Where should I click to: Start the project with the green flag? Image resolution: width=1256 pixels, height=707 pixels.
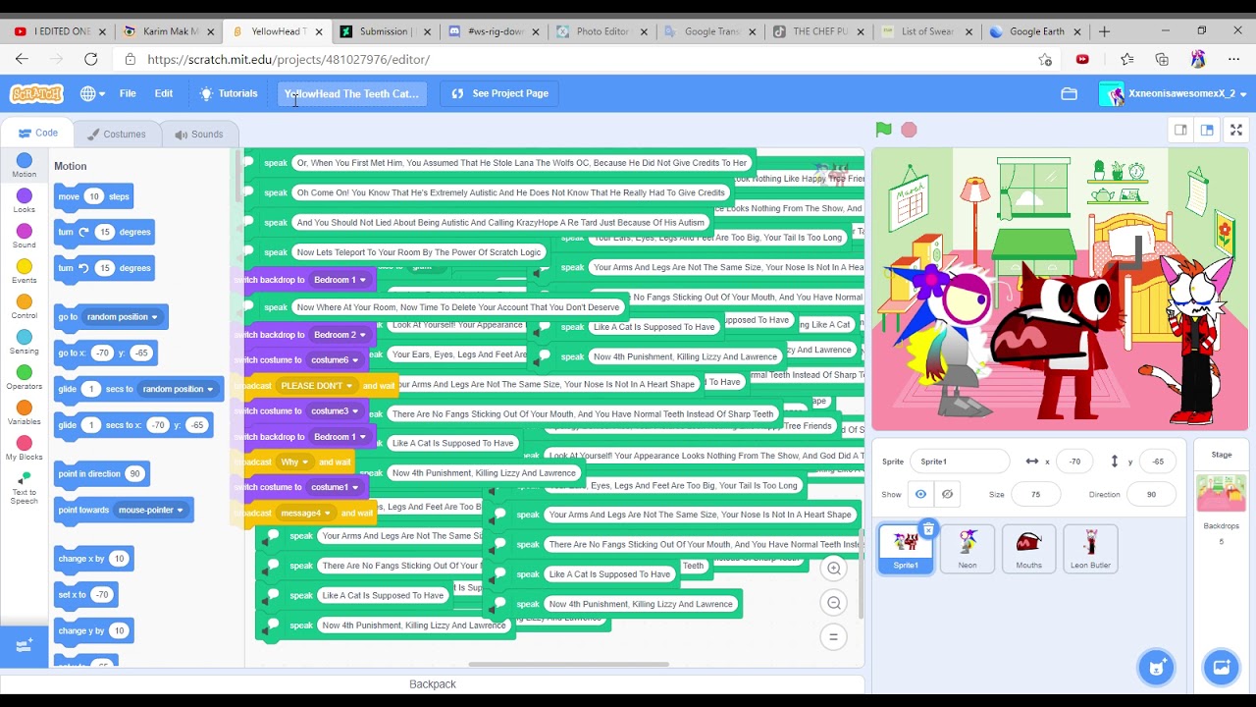point(883,130)
